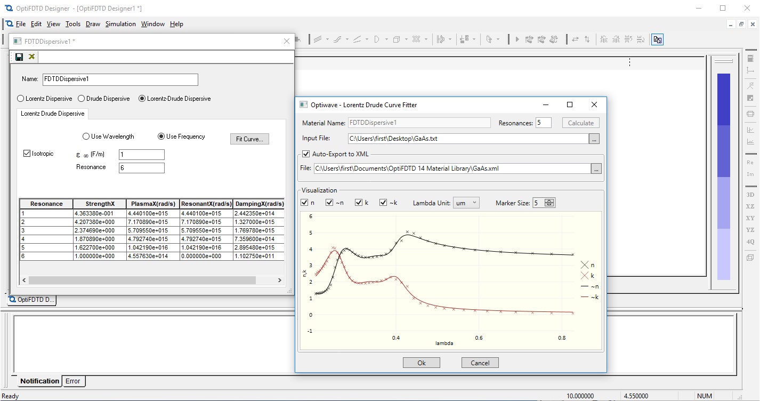Switch to XZ view in sidebar
This screenshot has width=760, height=401.
click(x=750, y=206)
